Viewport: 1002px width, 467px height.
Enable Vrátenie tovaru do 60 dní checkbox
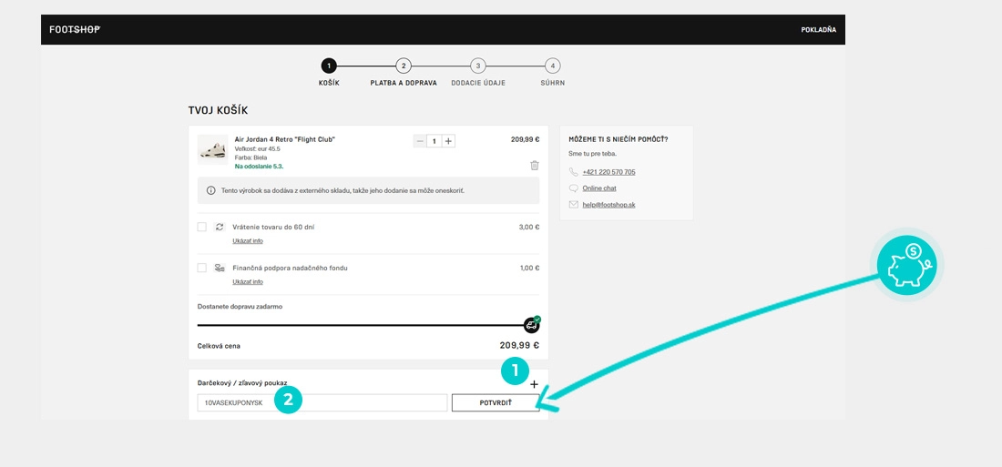[x=202, y=227]
